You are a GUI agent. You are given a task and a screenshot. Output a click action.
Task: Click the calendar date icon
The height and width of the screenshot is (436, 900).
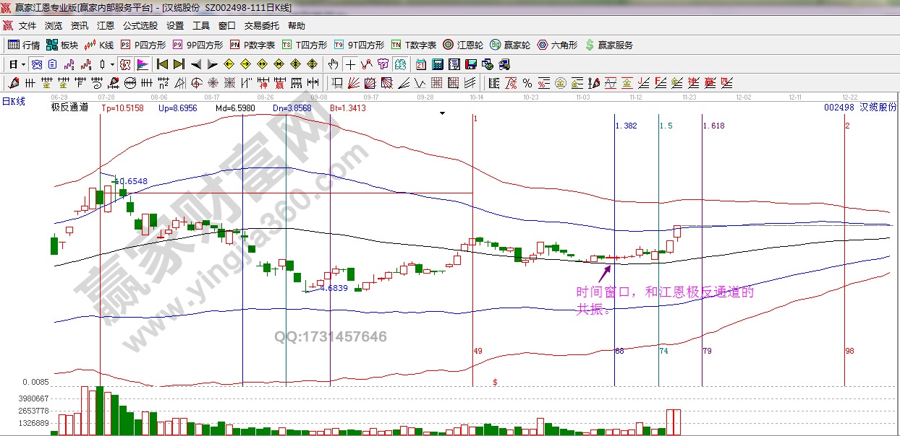coord(421,64)
